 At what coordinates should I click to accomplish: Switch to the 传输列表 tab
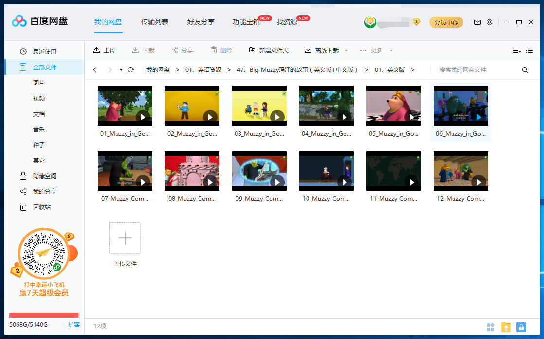[x=154, y=22]
